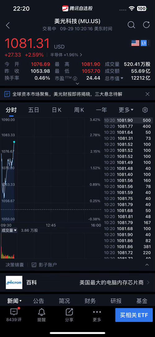
Task: Open the 基金 tab
Action: coord(142,301)
